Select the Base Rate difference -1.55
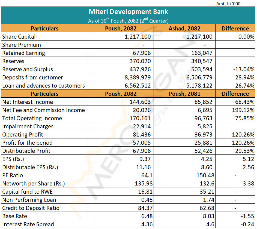Image resolution: width=257 pixels, height=229 pixels. point(247,216)
